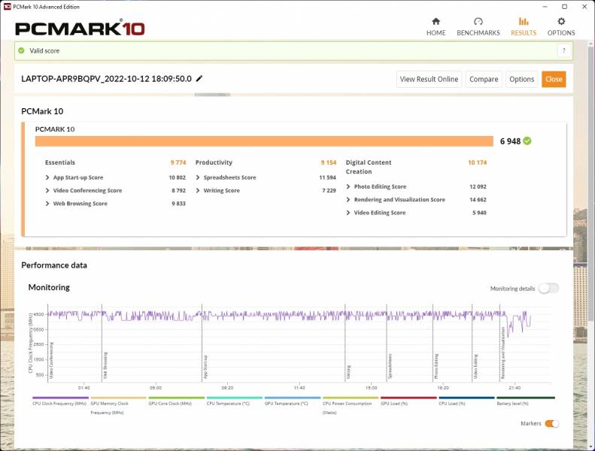
Task: Click the Compare button
Action: point(484,79)
